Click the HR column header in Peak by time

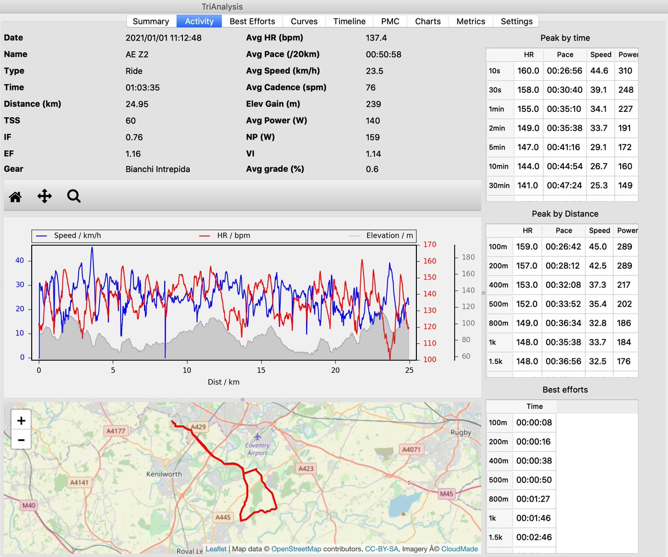click(528, 55)
